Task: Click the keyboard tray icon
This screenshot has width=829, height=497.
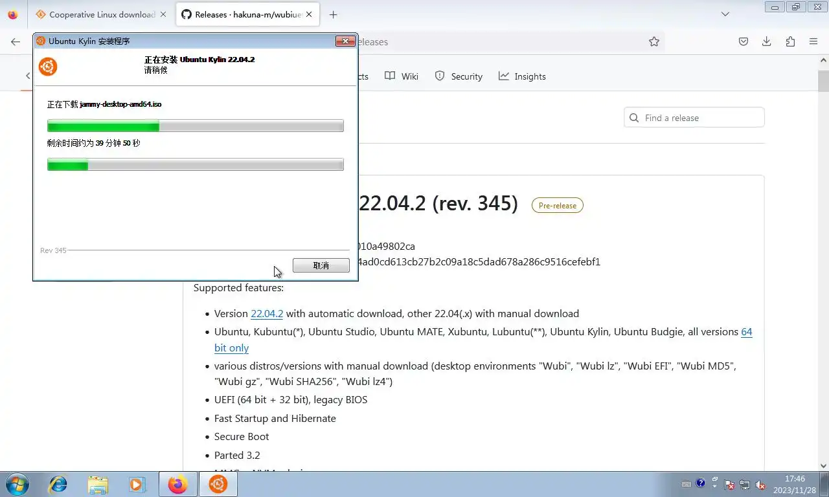Action: pos(687,484)
